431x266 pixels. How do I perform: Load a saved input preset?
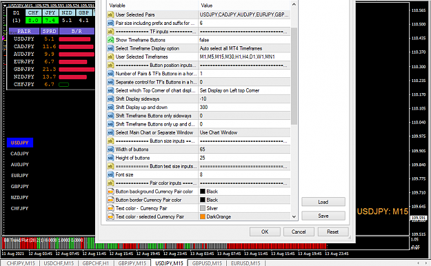pyautogui.click(x=323, y=202)
